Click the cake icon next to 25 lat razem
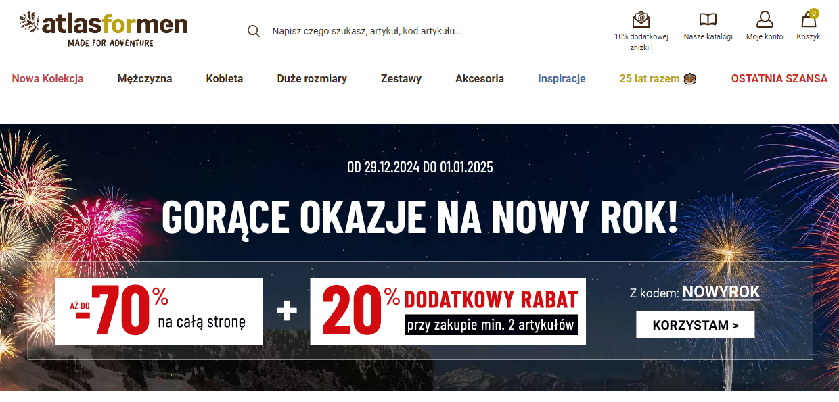Viewport: 839px width, 402px height. [689, 78]
